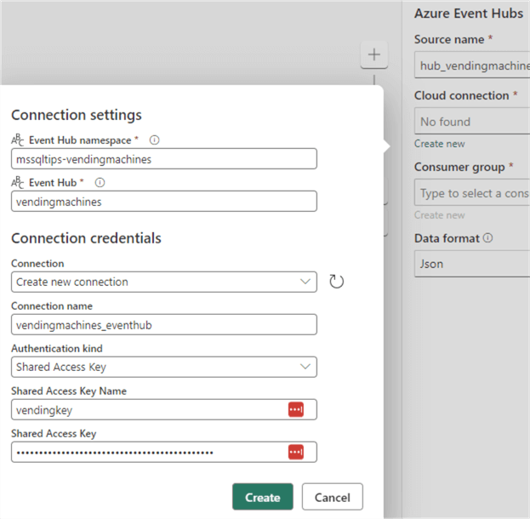Click info icon next to Event Hub namespace
This screenshot has height=519, width=530.
tap(155, 140)
